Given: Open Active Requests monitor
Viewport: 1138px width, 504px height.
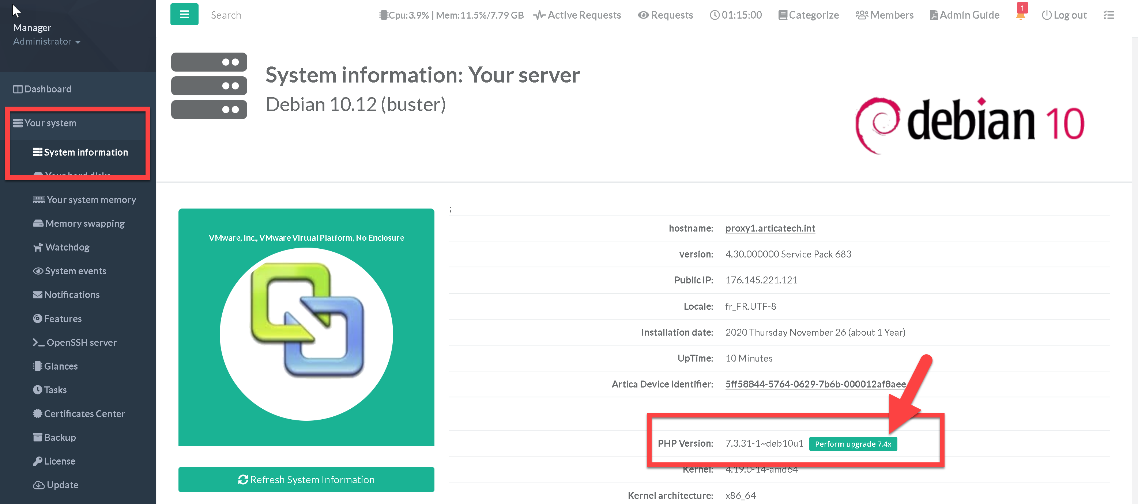Looking at the screenshot, I should pyautogui.click(x=577, y=15).
